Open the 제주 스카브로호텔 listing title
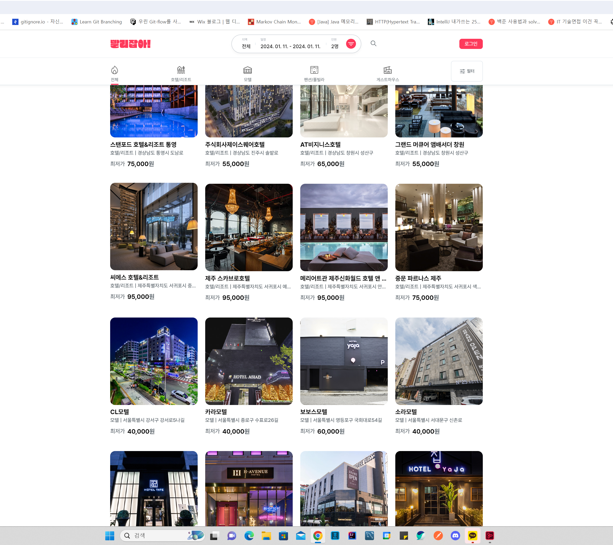 coord(228,278)
